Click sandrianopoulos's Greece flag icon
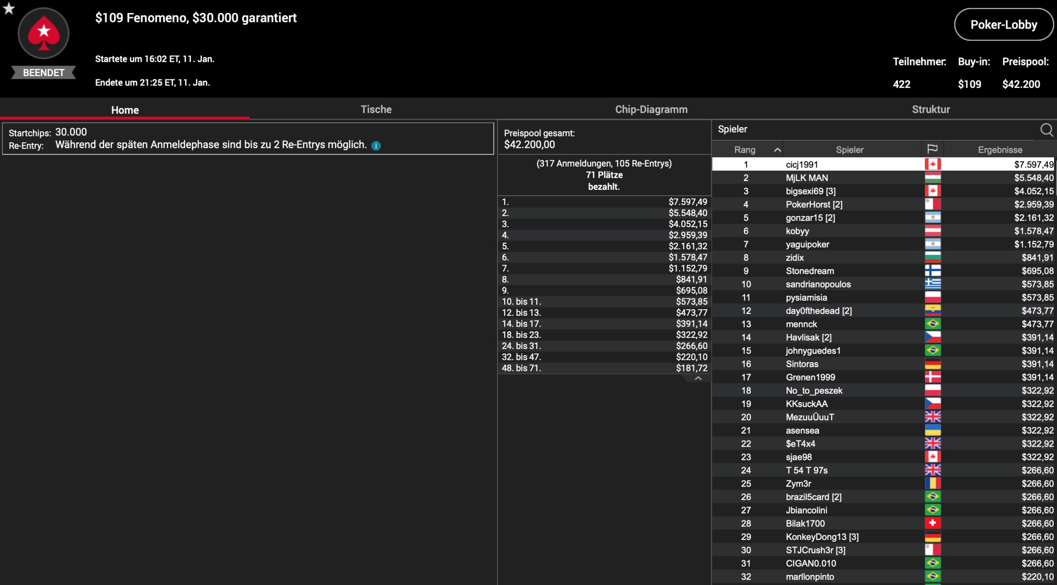Screen dimensions: 1057x585 932,284
